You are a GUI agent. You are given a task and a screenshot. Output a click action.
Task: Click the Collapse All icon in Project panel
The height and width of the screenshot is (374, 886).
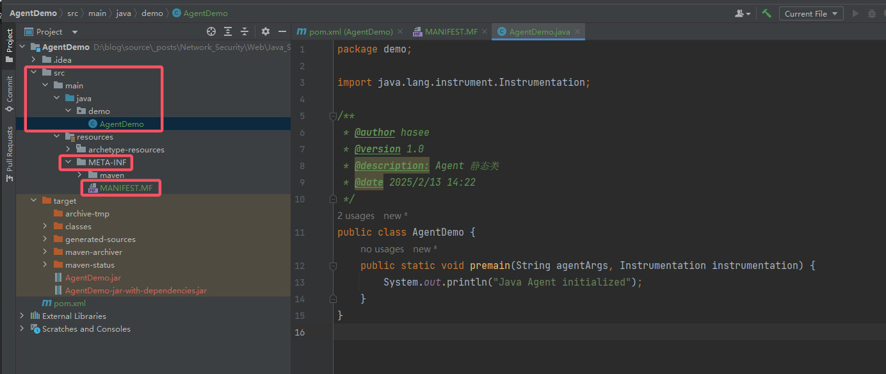pyautogui.click(x=244, y=31)
